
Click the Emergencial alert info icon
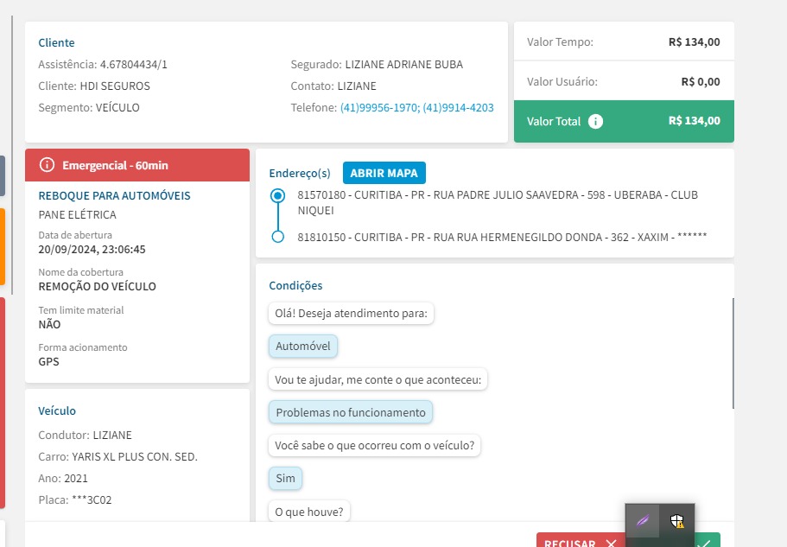point(48,165)
